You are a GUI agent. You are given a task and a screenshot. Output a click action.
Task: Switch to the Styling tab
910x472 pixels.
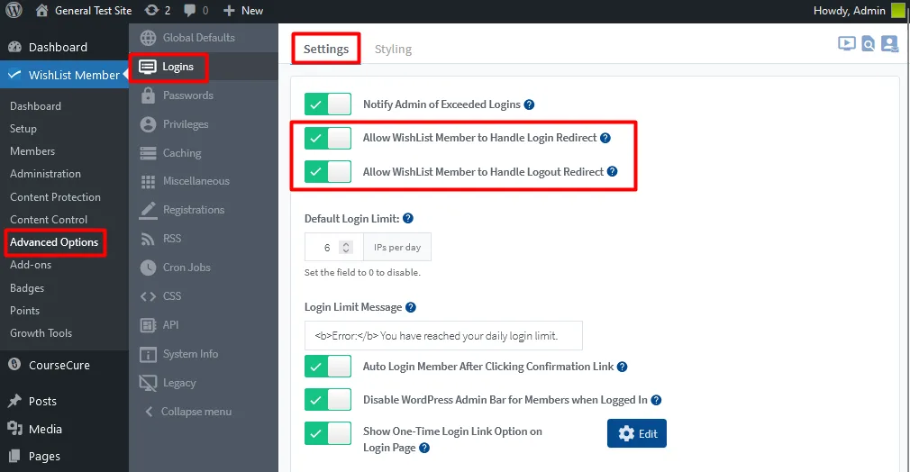pos(393,49)
